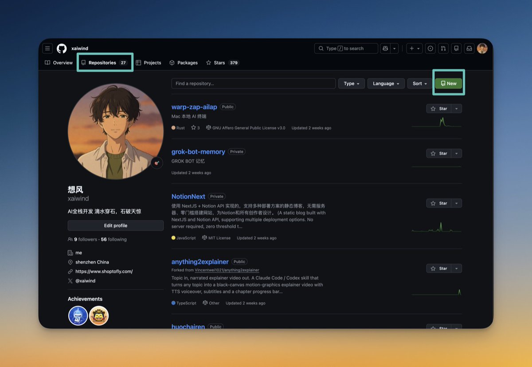The height and width of the screenshot is (367, 532).
Task: Open the 9 followers link
Action: (82, 239)
